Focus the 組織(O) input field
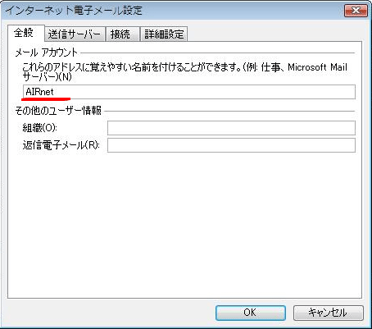372x329 pixels. pyautogui.click(x=231, y=128)
